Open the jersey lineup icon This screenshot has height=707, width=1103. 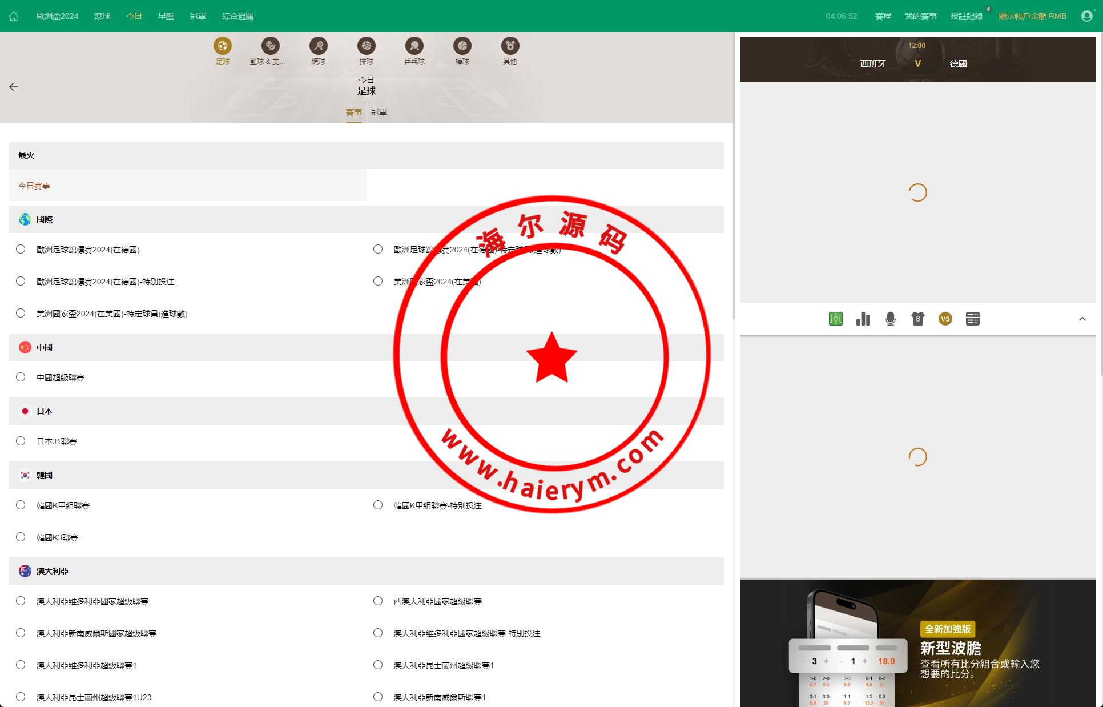(x=918, y=319)
